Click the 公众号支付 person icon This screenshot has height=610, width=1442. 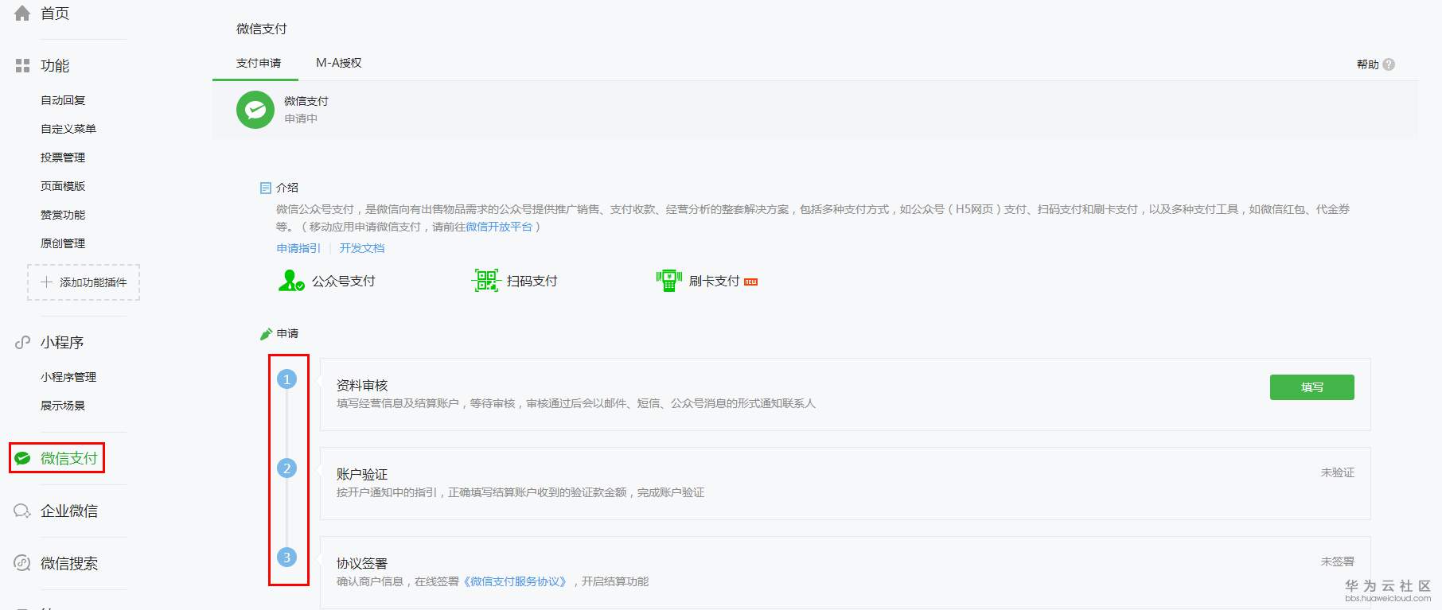pyautogui.click(x=291, y=280)
